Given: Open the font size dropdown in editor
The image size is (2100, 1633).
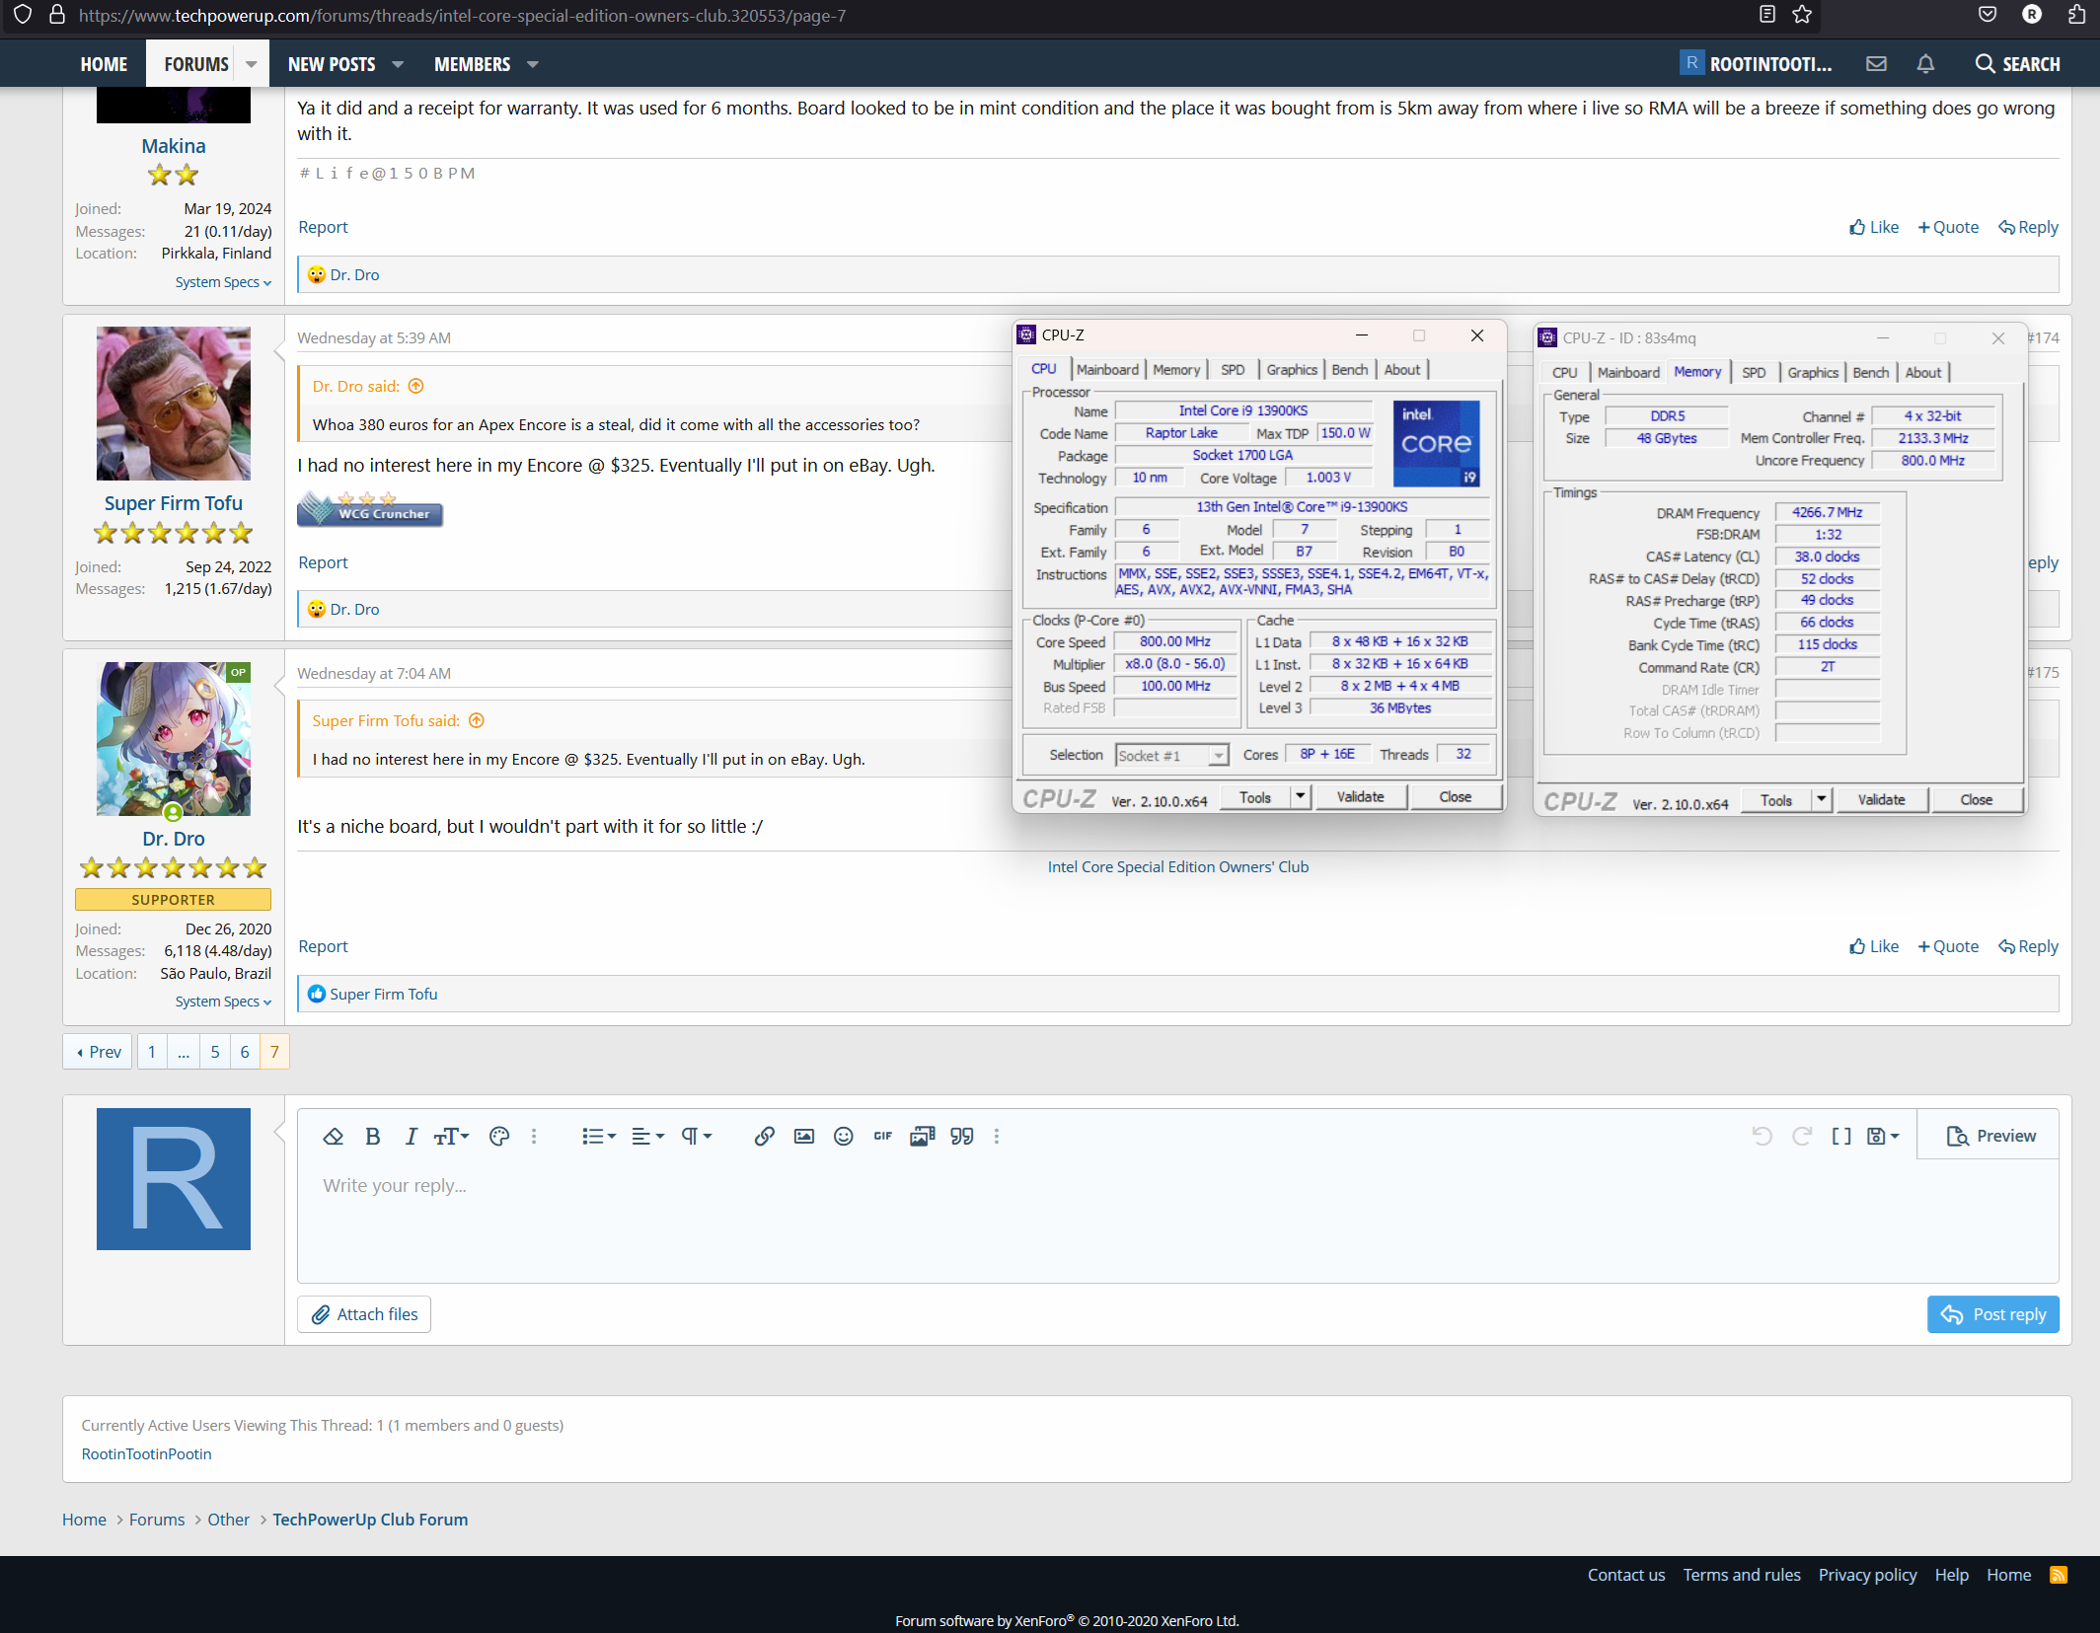Looking at the screenshot, I should (451, 1136).
